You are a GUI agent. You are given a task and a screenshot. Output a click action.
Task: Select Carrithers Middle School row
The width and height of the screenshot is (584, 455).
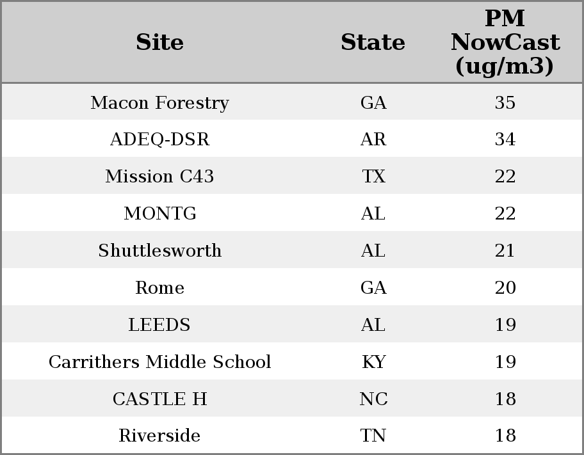click(x=292, y=361)
